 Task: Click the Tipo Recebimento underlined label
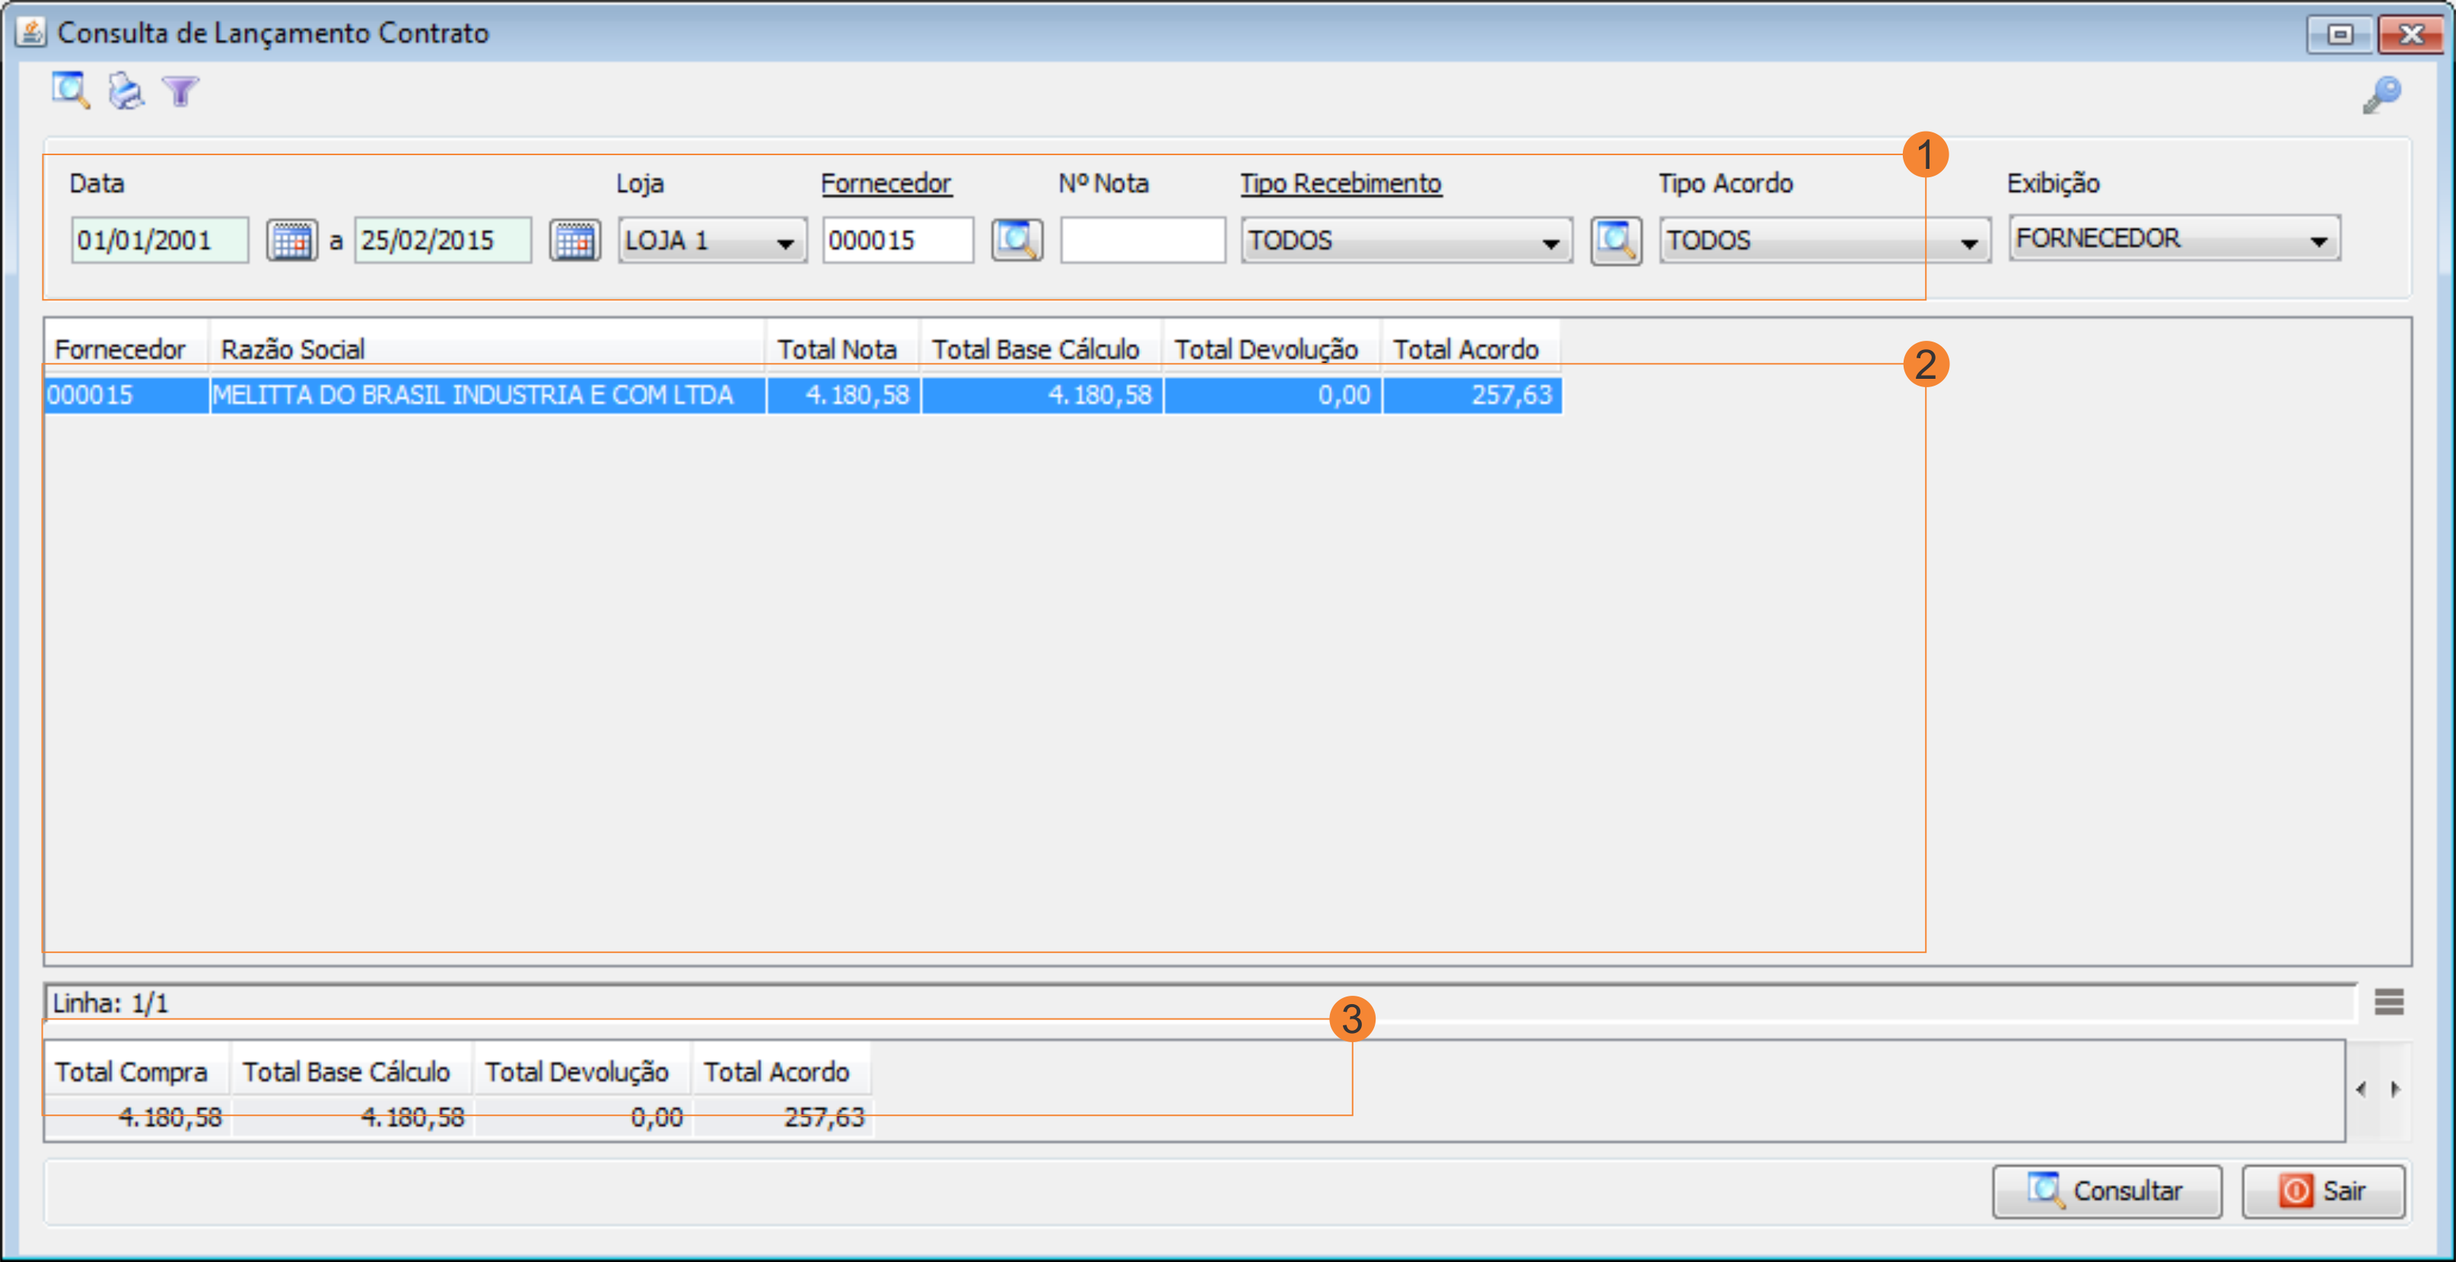click(x=1341, y=183)
